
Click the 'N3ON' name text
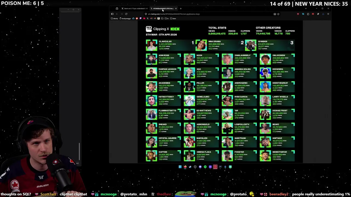pos(199,55)
